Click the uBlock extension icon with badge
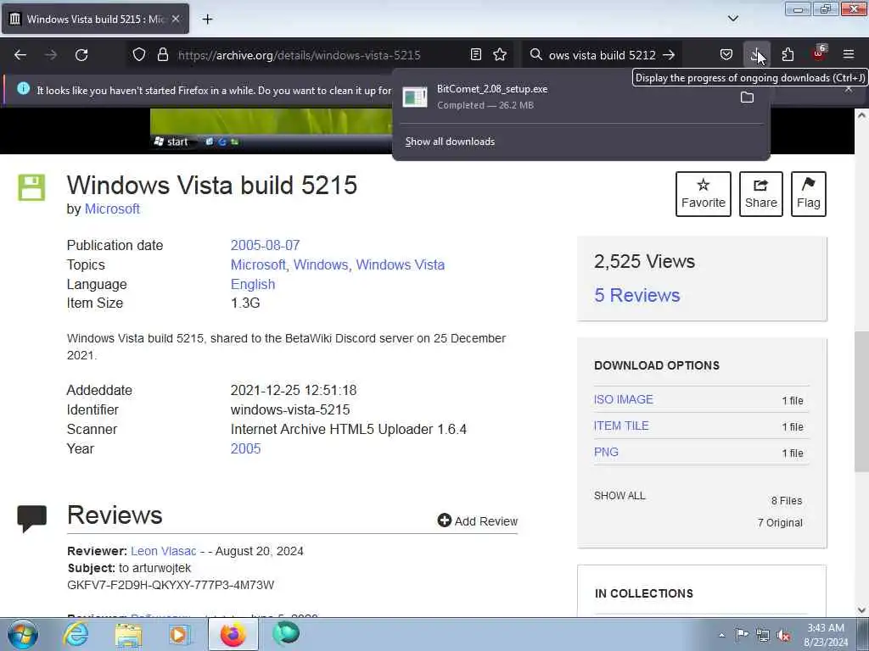The height and width of the screenshot is (651, 869). 819,53
